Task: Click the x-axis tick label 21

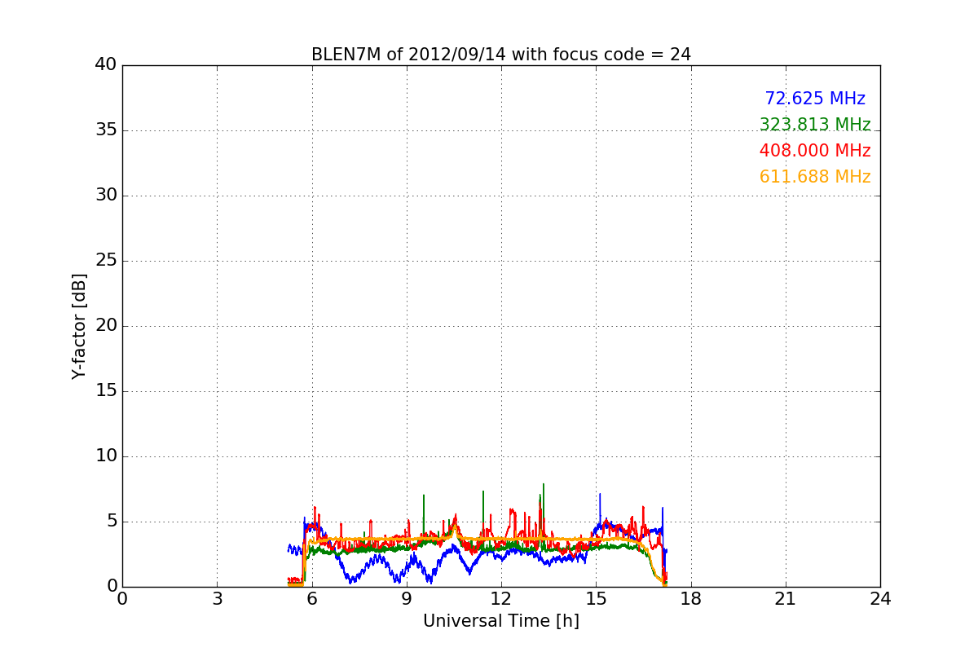Action: (786, 599)
